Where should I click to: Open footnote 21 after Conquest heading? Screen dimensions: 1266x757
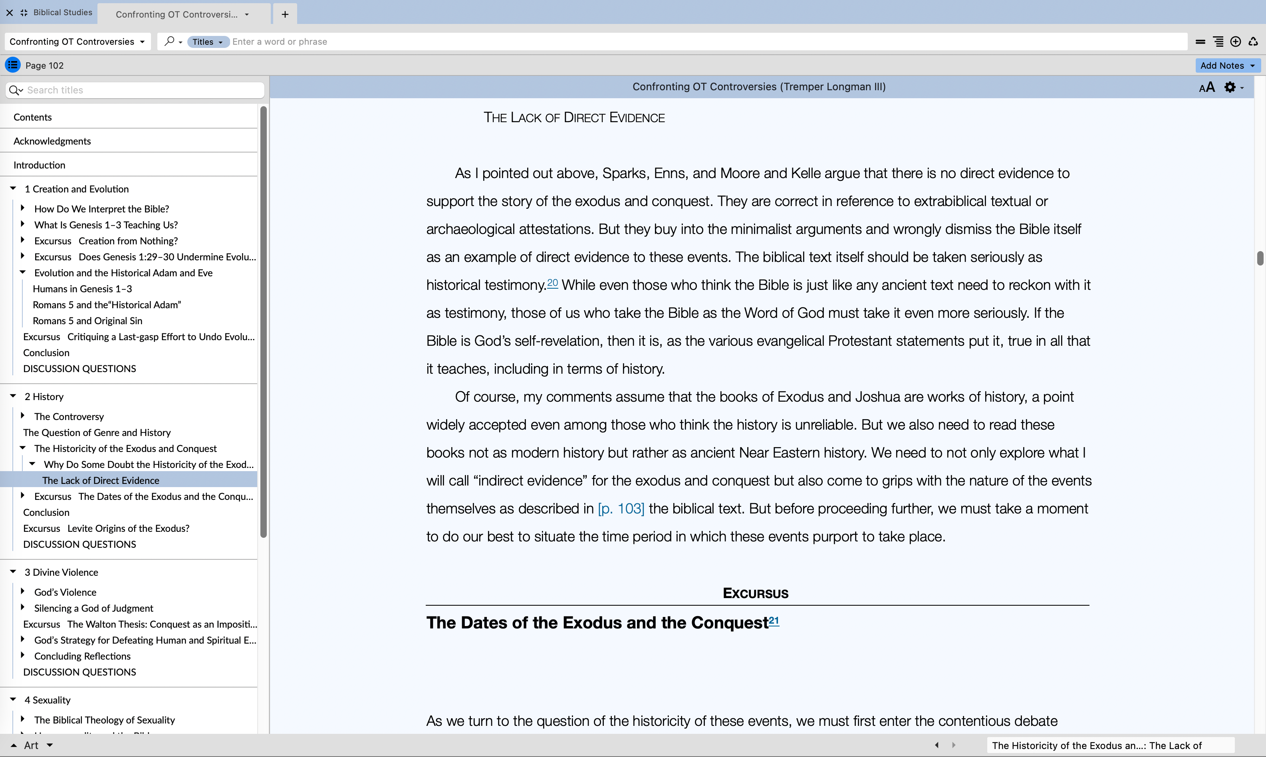774,620
